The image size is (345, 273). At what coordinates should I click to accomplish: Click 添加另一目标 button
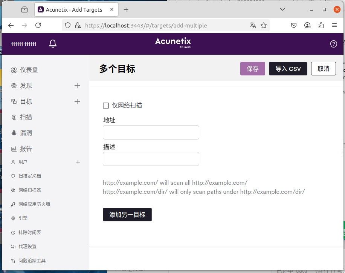[127, 215]
